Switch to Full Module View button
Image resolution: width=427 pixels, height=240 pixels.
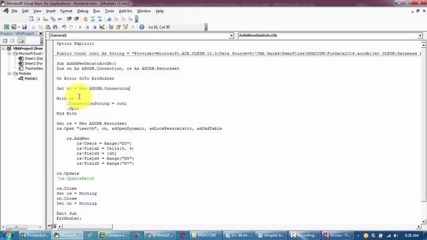pos(55,227)
